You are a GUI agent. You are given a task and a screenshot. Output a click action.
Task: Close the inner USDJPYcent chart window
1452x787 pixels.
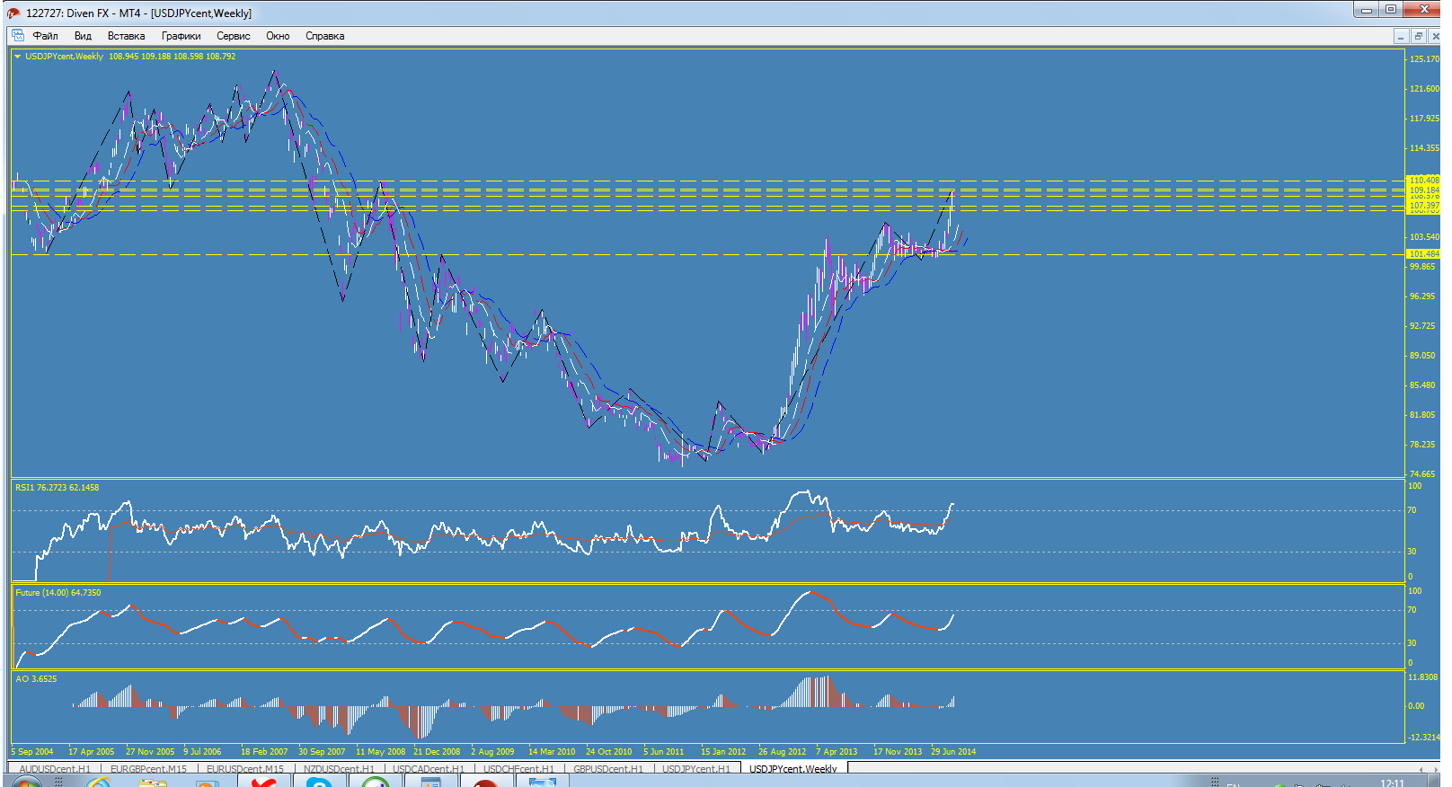[1434, 36]
